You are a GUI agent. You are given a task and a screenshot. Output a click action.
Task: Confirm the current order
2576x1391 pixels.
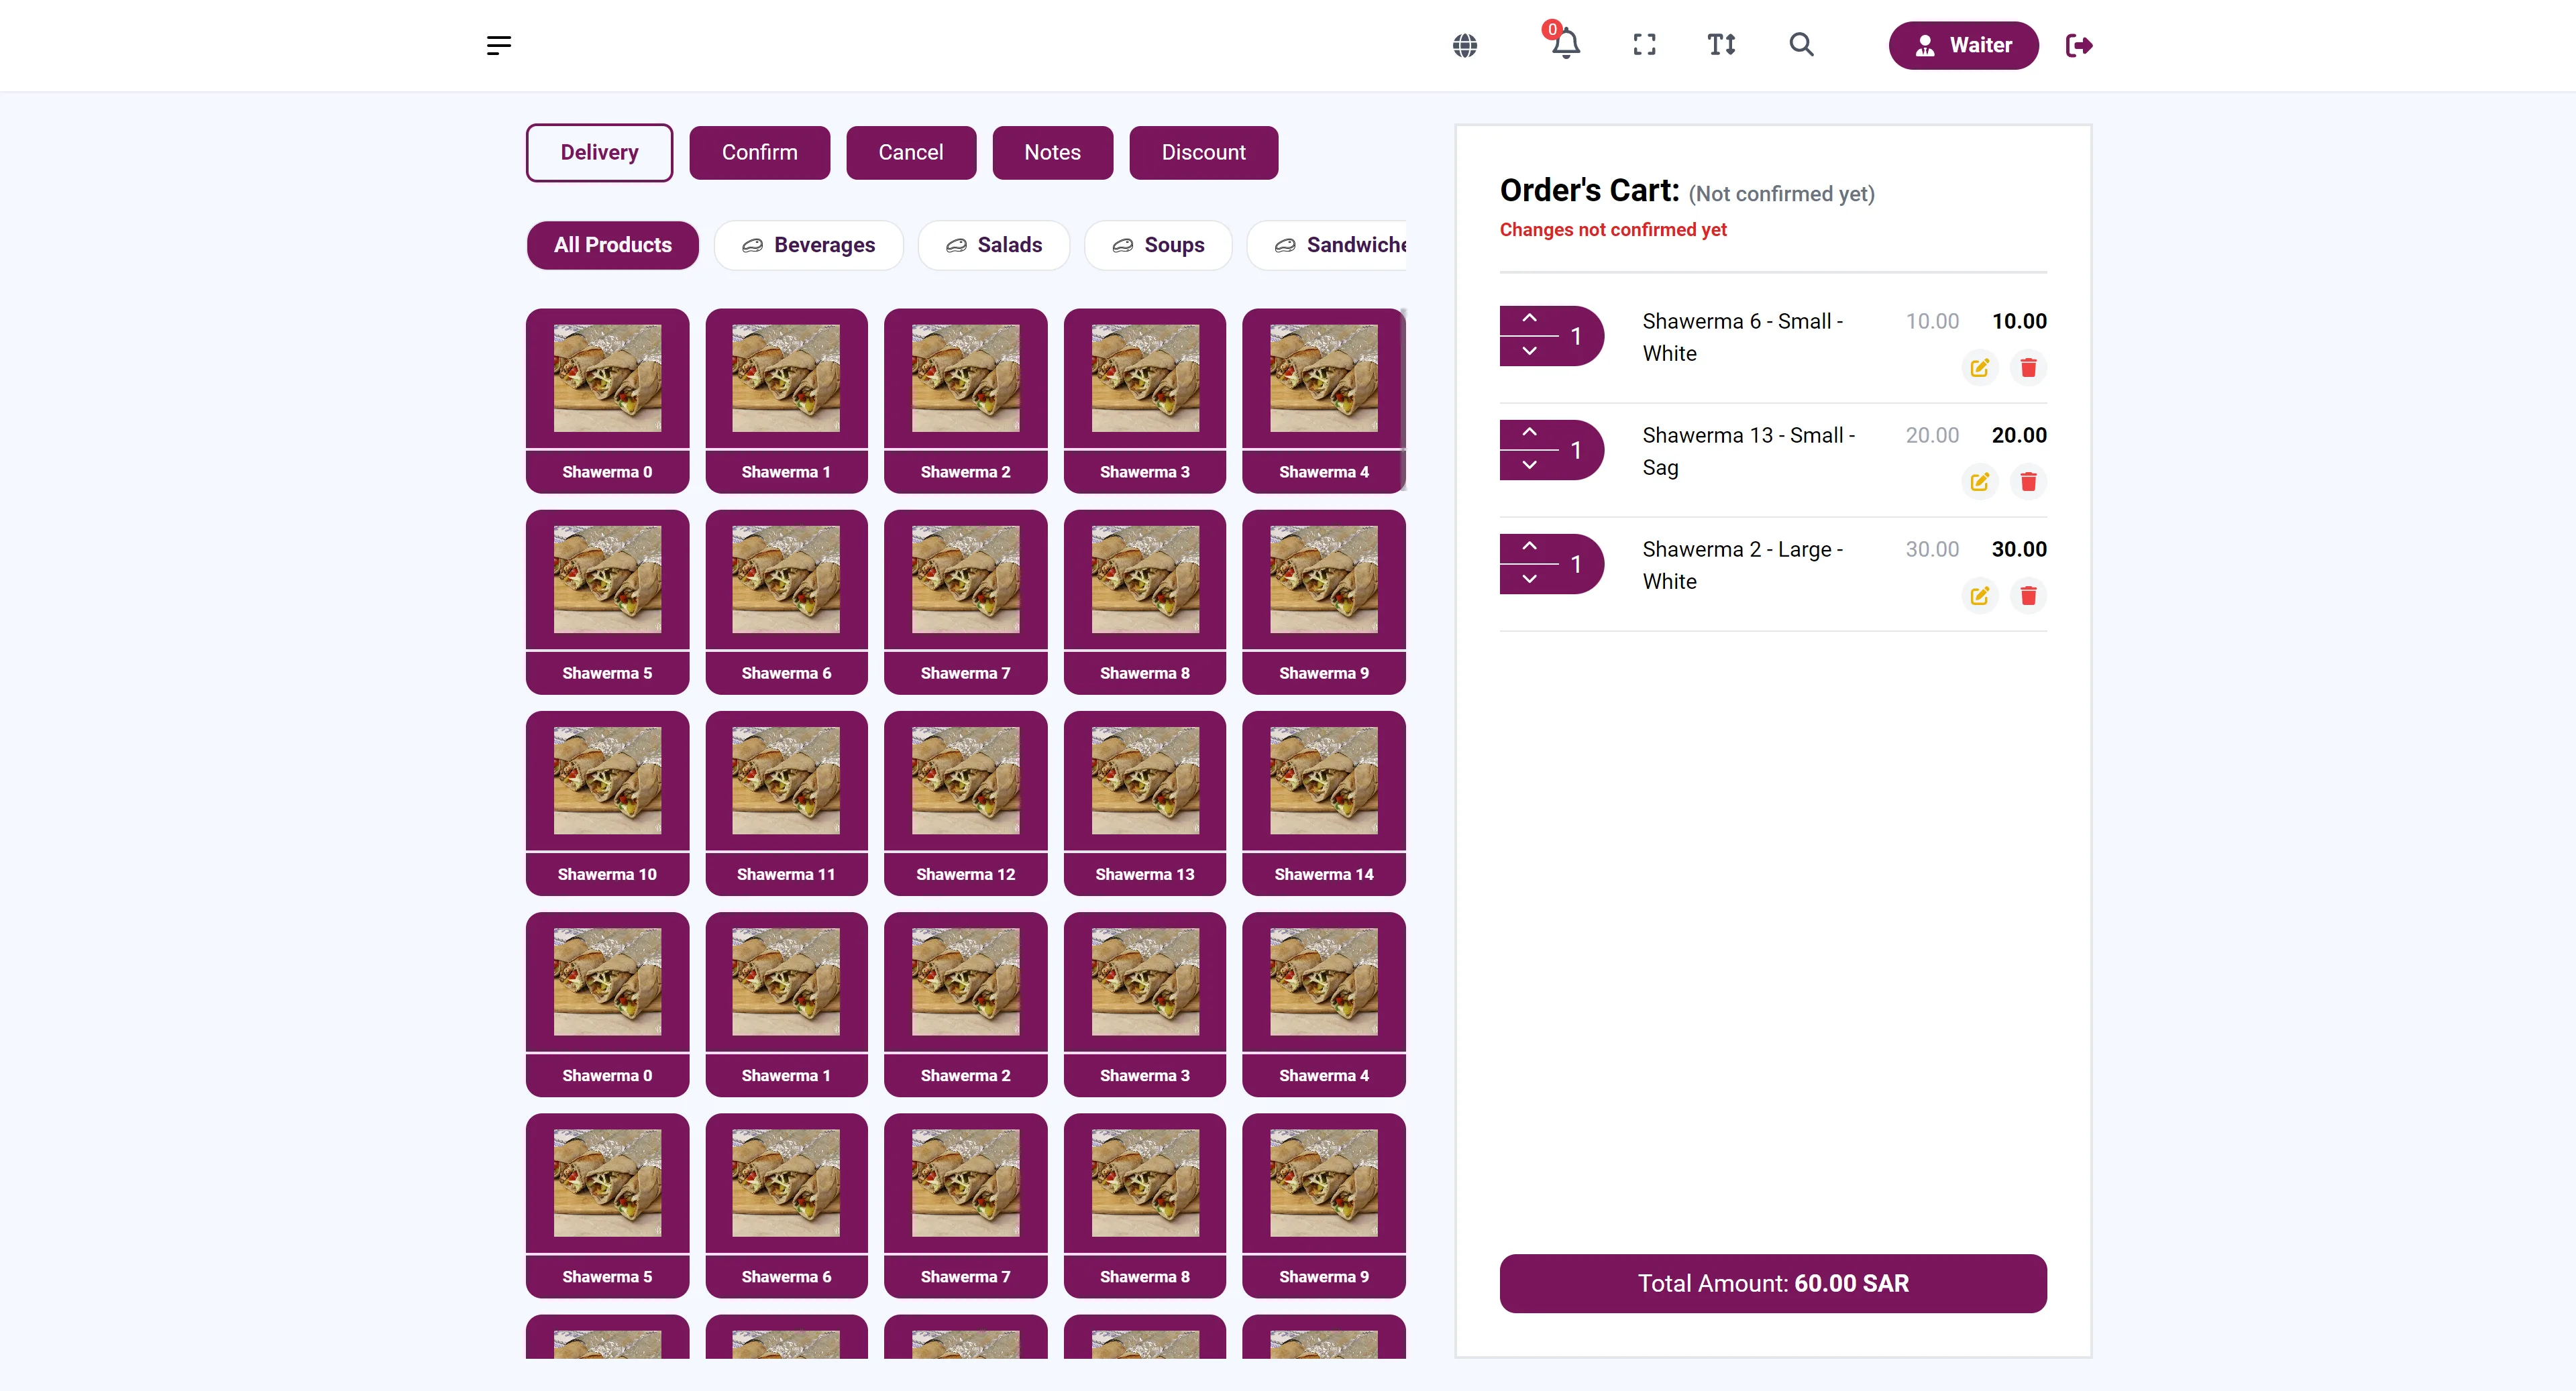759,152
